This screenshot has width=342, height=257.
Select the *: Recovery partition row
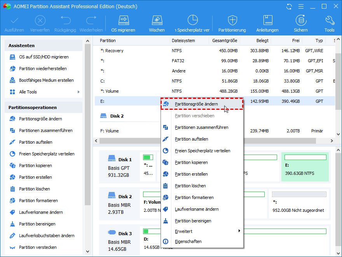215,51
